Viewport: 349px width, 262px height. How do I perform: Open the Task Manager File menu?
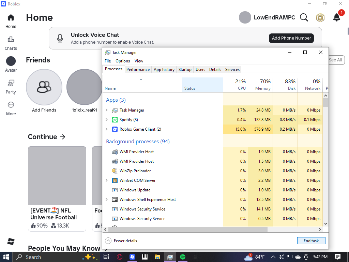[x=108, y=61]
